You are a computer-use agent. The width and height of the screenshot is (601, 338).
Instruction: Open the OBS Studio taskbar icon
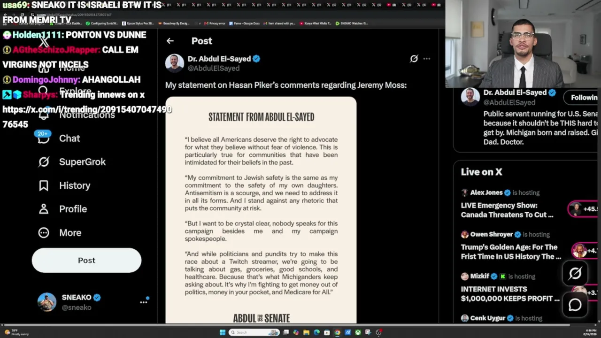click(378, 333)
